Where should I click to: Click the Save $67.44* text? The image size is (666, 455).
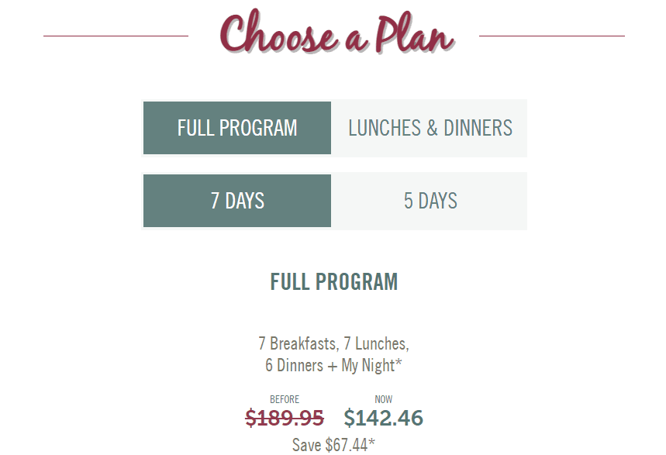tap(333, 445)
